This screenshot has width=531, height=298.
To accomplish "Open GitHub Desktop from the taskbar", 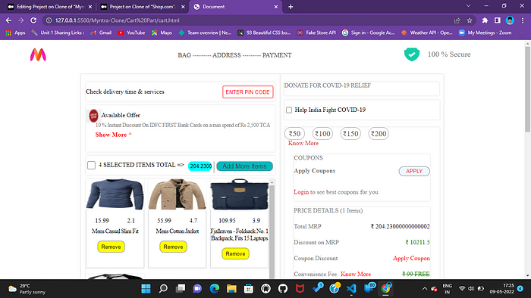I will (283, 289).
